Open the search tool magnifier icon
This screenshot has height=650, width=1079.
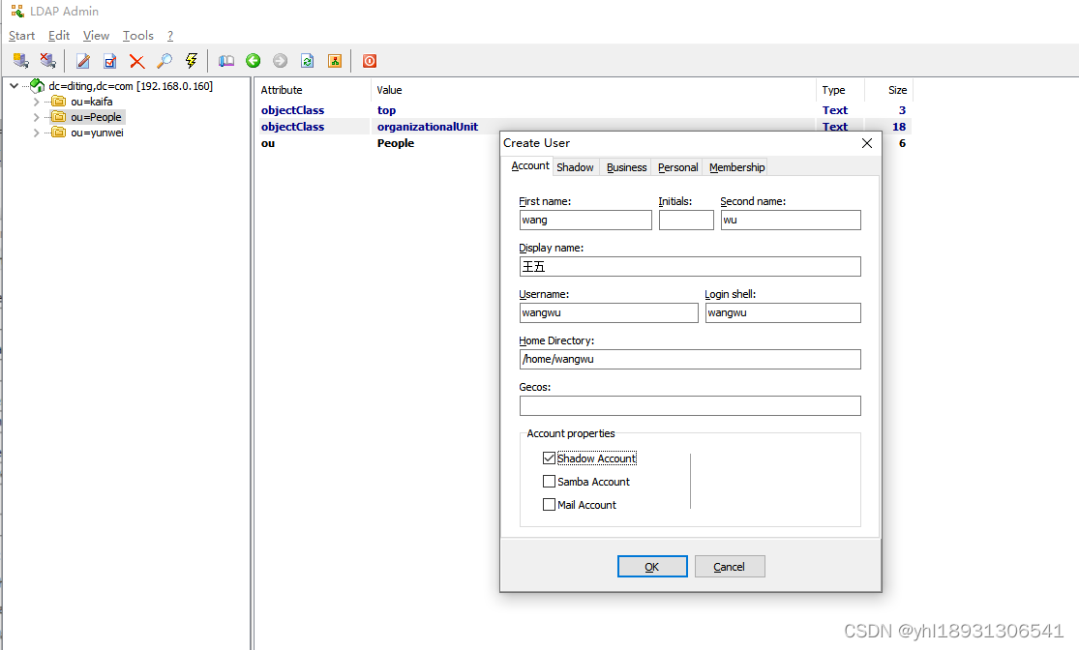164,60
